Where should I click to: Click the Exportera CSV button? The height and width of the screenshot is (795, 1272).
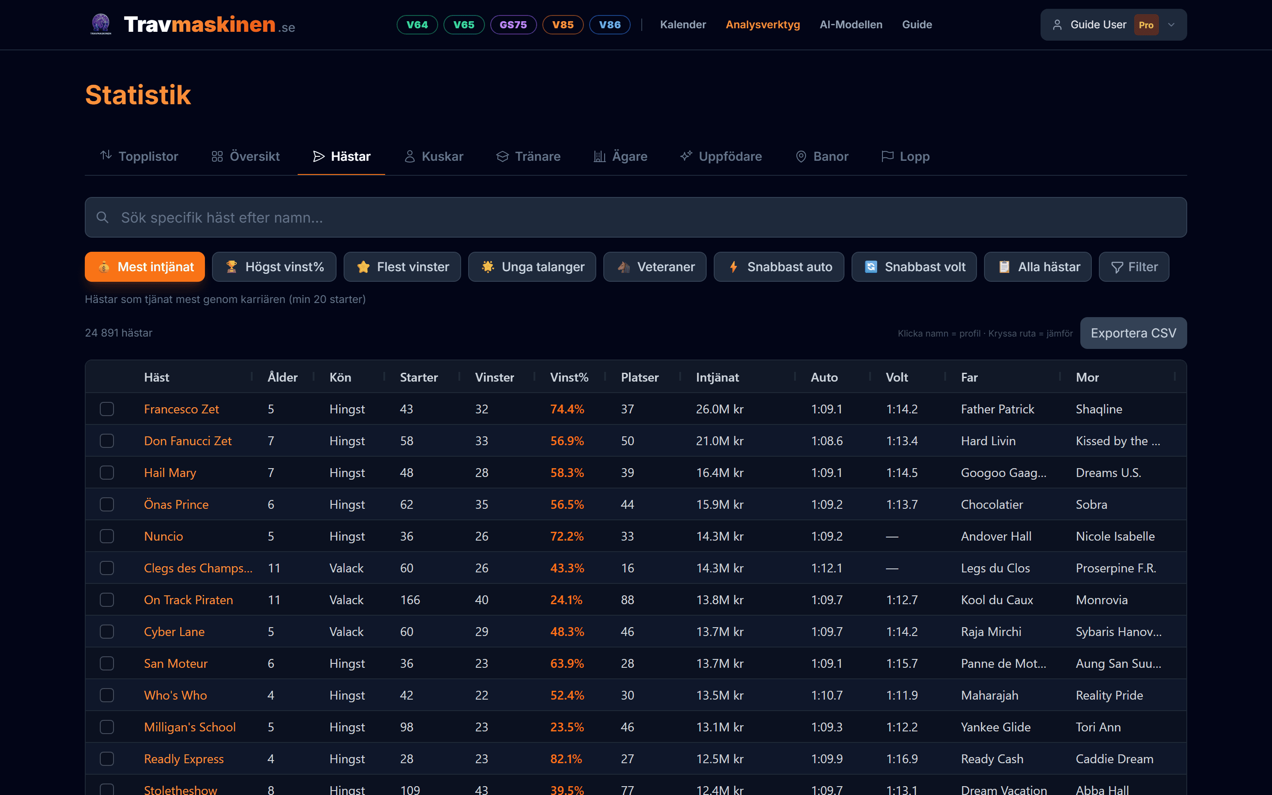(x=1133, y=333)
